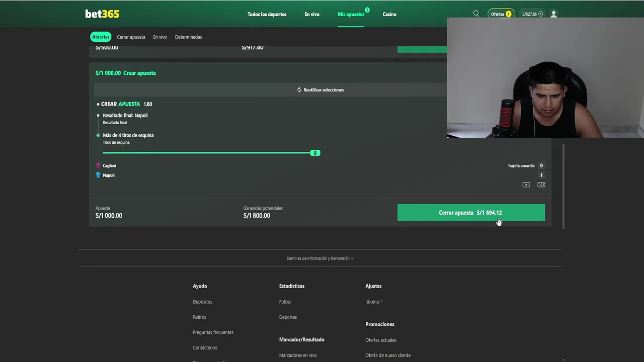This screenshot has height=362, width=644.
Task: Open the live stream video icon
Action: point(526,185)
